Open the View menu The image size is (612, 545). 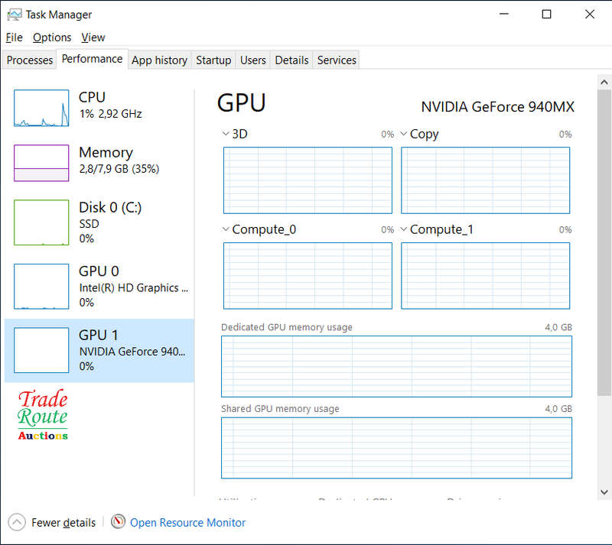click(93, 37)
